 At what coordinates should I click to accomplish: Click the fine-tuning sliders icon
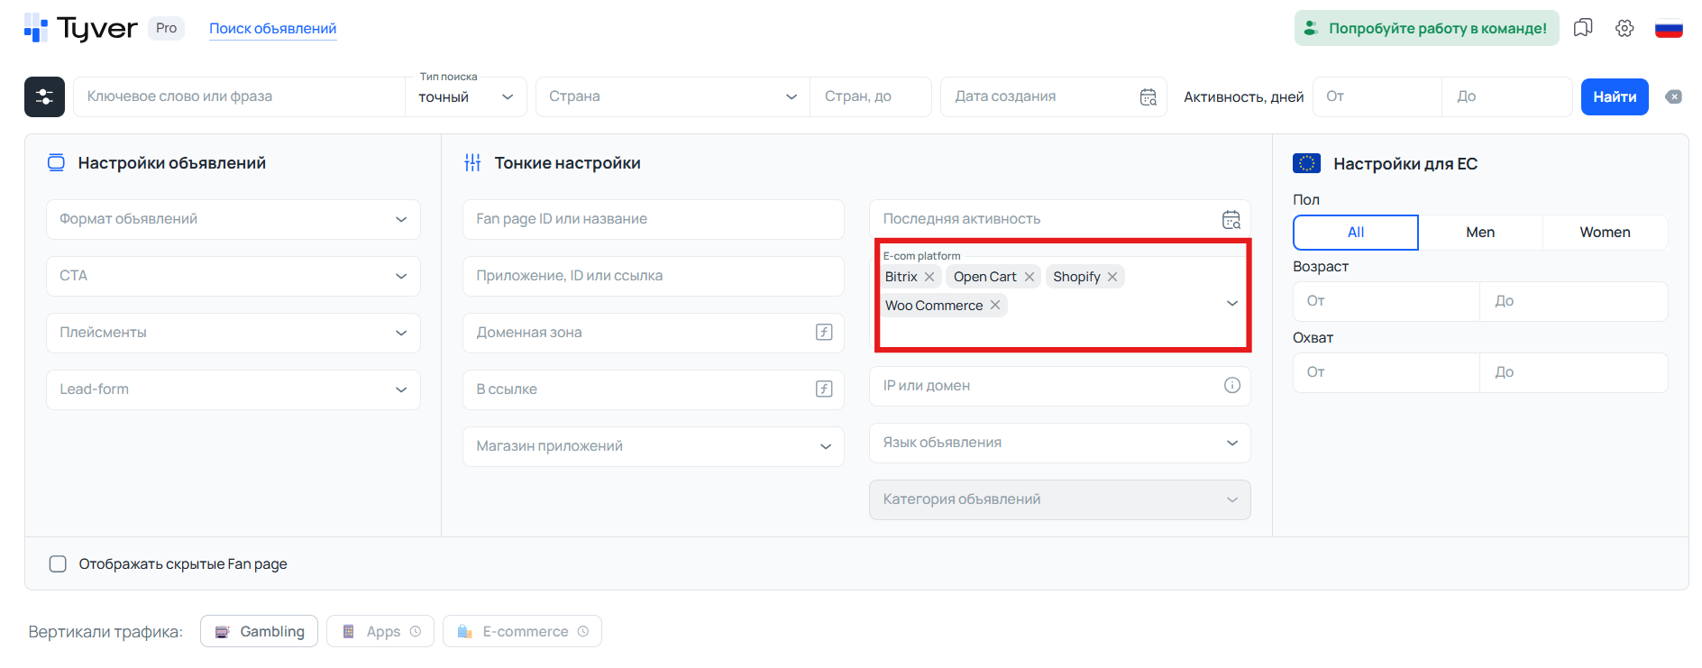(472, 163)
